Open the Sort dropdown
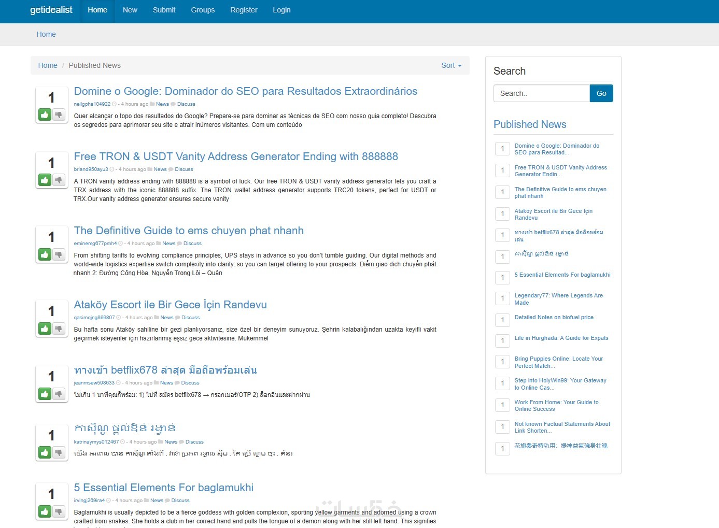The height and width of the screenshot is (528, 719). pos(451,65)
